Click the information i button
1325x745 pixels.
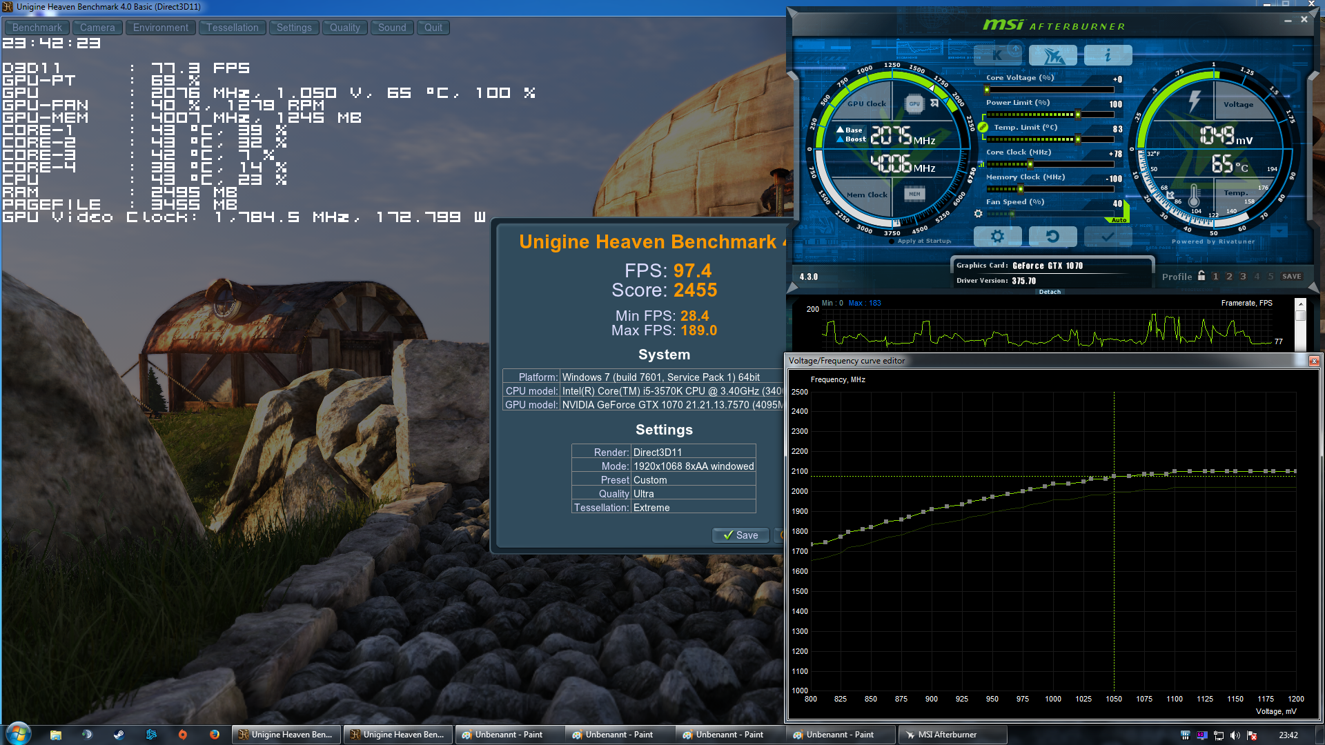[1108, 55]
